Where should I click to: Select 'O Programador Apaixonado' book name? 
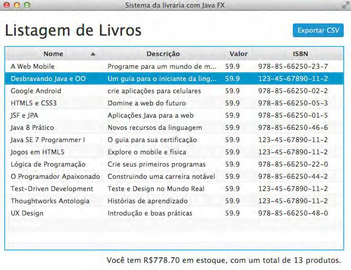(55, 176)
